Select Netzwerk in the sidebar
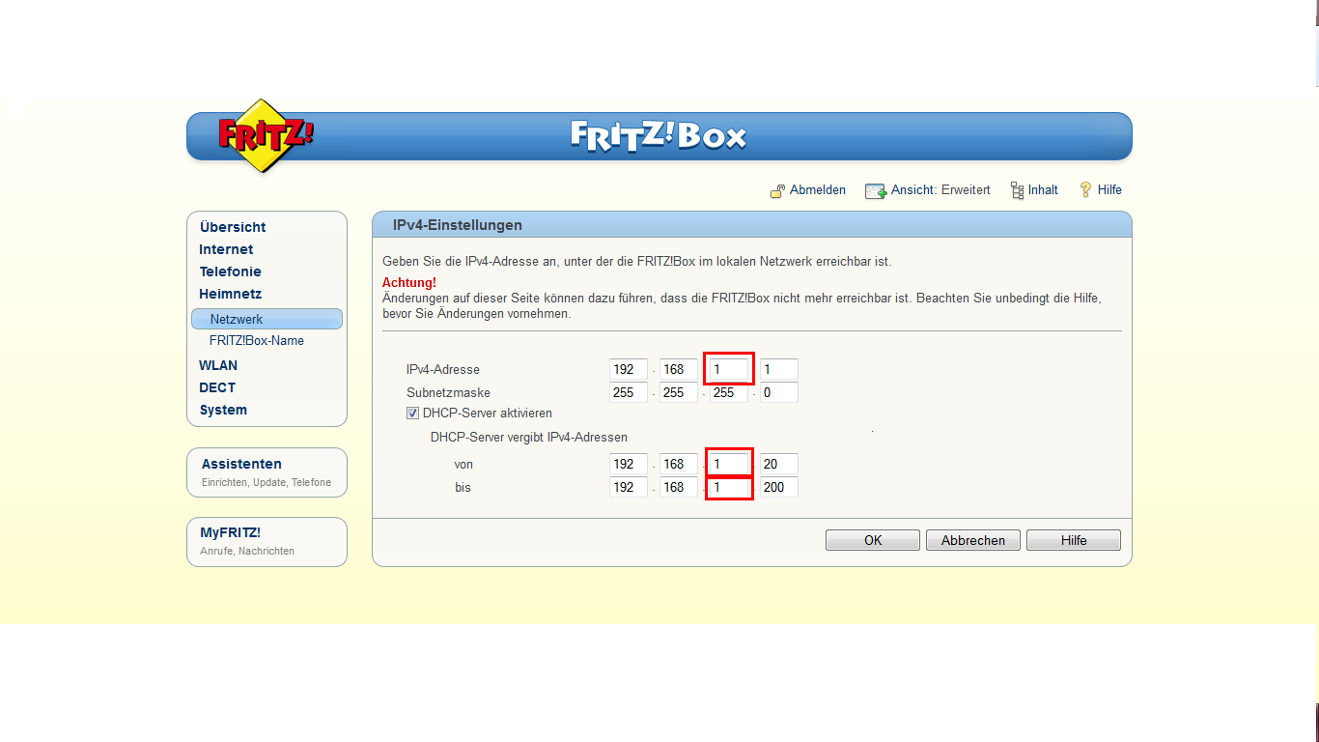 coord(267,319)
